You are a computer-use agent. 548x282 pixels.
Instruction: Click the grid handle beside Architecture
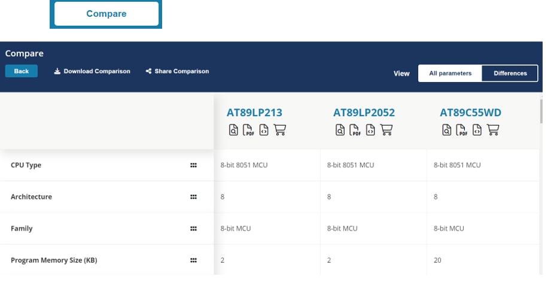tap(193, 197)
